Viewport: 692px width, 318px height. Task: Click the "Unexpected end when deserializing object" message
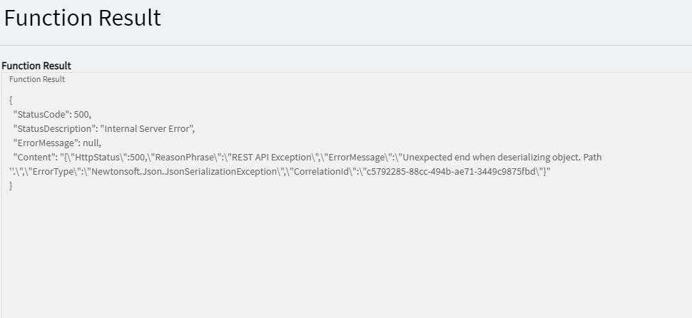492,157
